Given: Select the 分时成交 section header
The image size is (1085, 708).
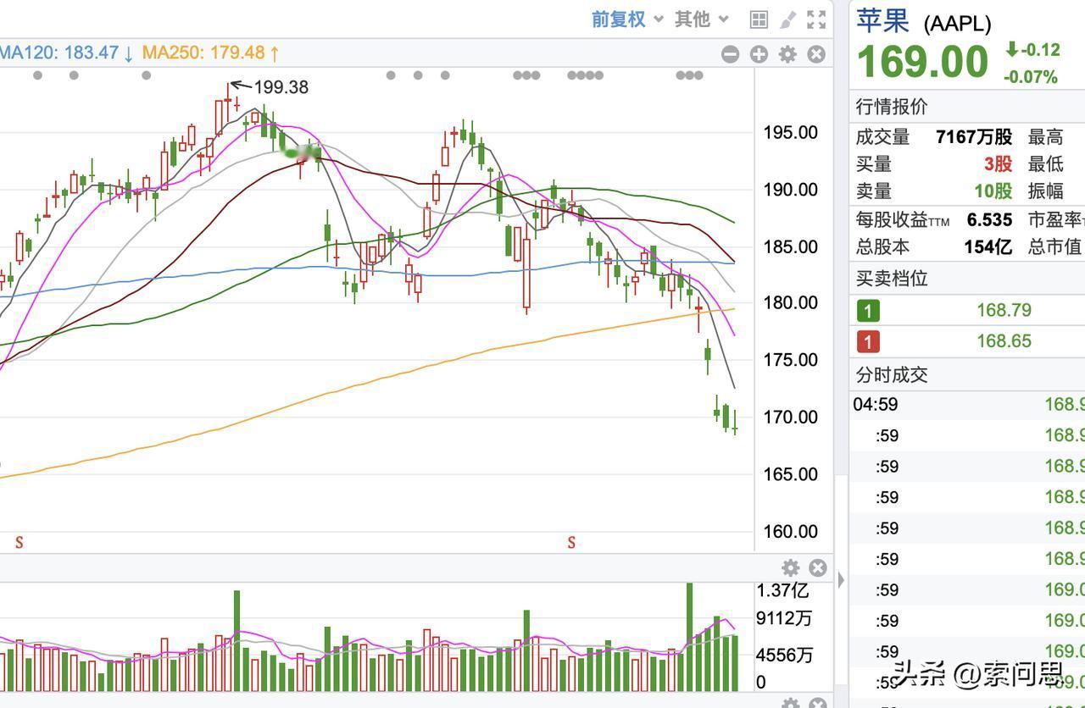Looking at the screenshot, I should tap(892, 374).
